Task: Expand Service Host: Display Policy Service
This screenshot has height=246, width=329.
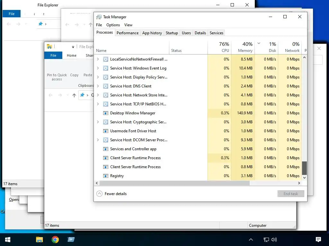Action: (98, 77)
